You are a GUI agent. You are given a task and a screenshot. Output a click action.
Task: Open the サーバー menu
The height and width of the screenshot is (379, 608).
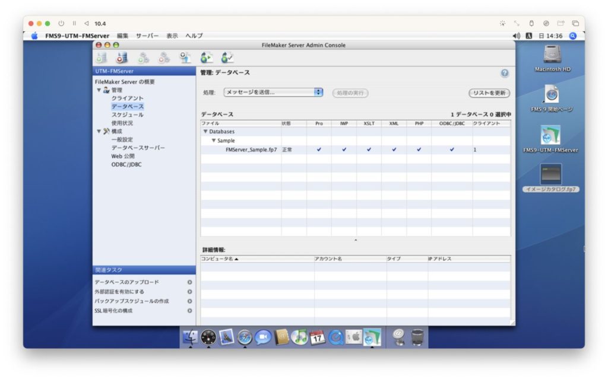point(147,36)
